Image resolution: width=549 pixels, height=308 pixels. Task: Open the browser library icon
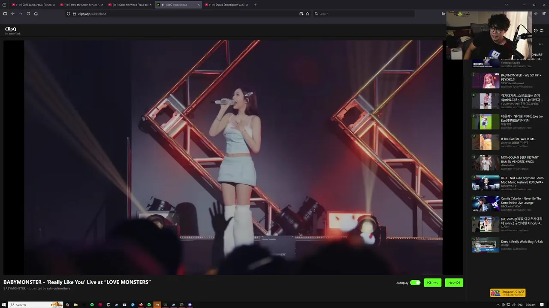click(443, 14)
